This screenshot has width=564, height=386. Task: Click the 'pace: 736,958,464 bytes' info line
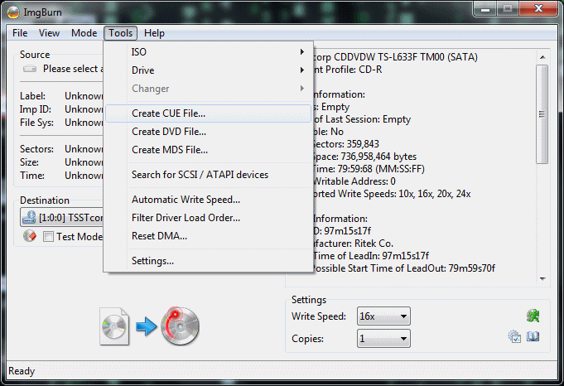(365, 157)
